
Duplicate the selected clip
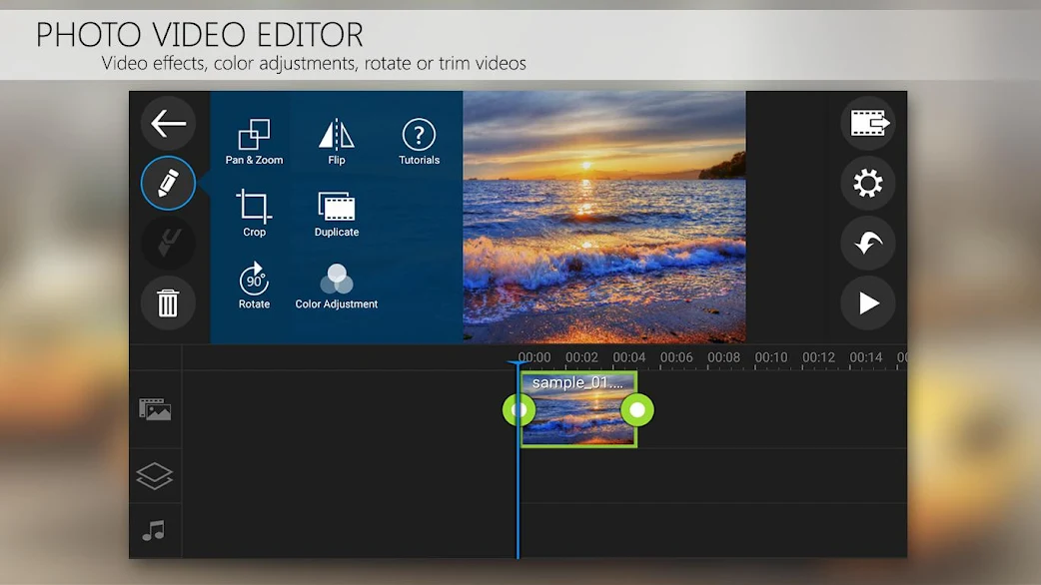point(337,215)
